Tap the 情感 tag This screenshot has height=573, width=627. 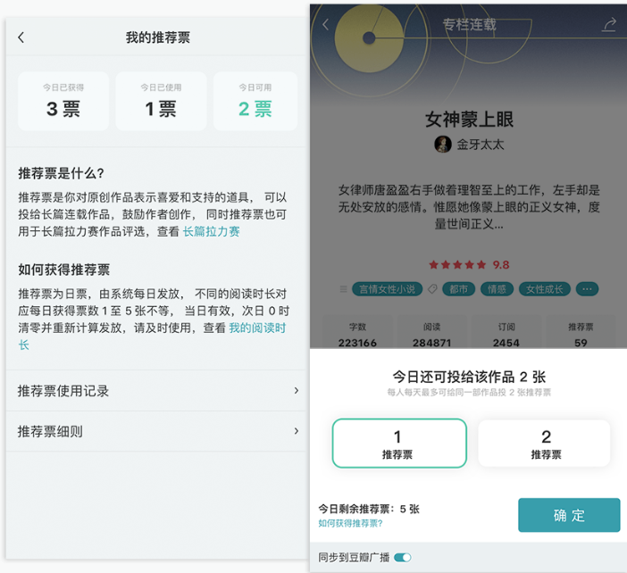[497, 289]
